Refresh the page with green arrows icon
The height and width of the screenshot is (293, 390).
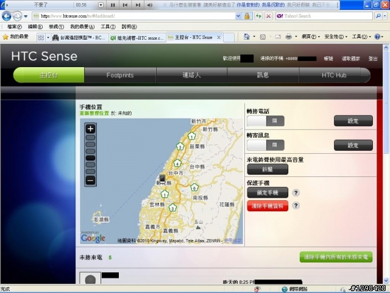[258, 16]
